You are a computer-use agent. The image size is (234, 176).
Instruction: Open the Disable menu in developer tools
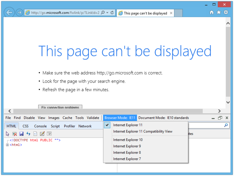coord(29,118)
